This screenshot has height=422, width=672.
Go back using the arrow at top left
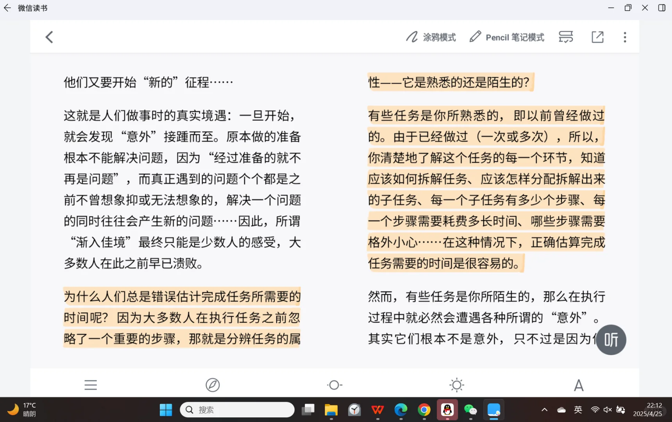[x=49, y=36]
